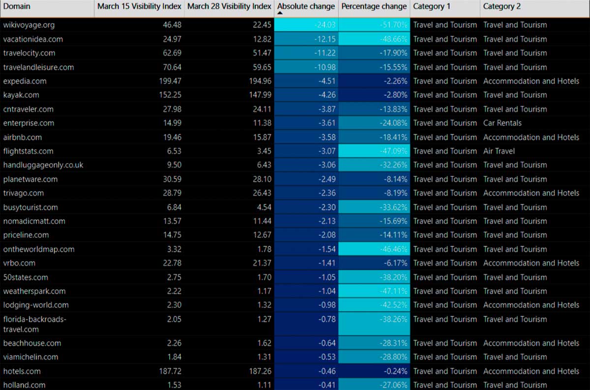Select the florida-backroads-travel.com domain cell

(x=47, y=324)
